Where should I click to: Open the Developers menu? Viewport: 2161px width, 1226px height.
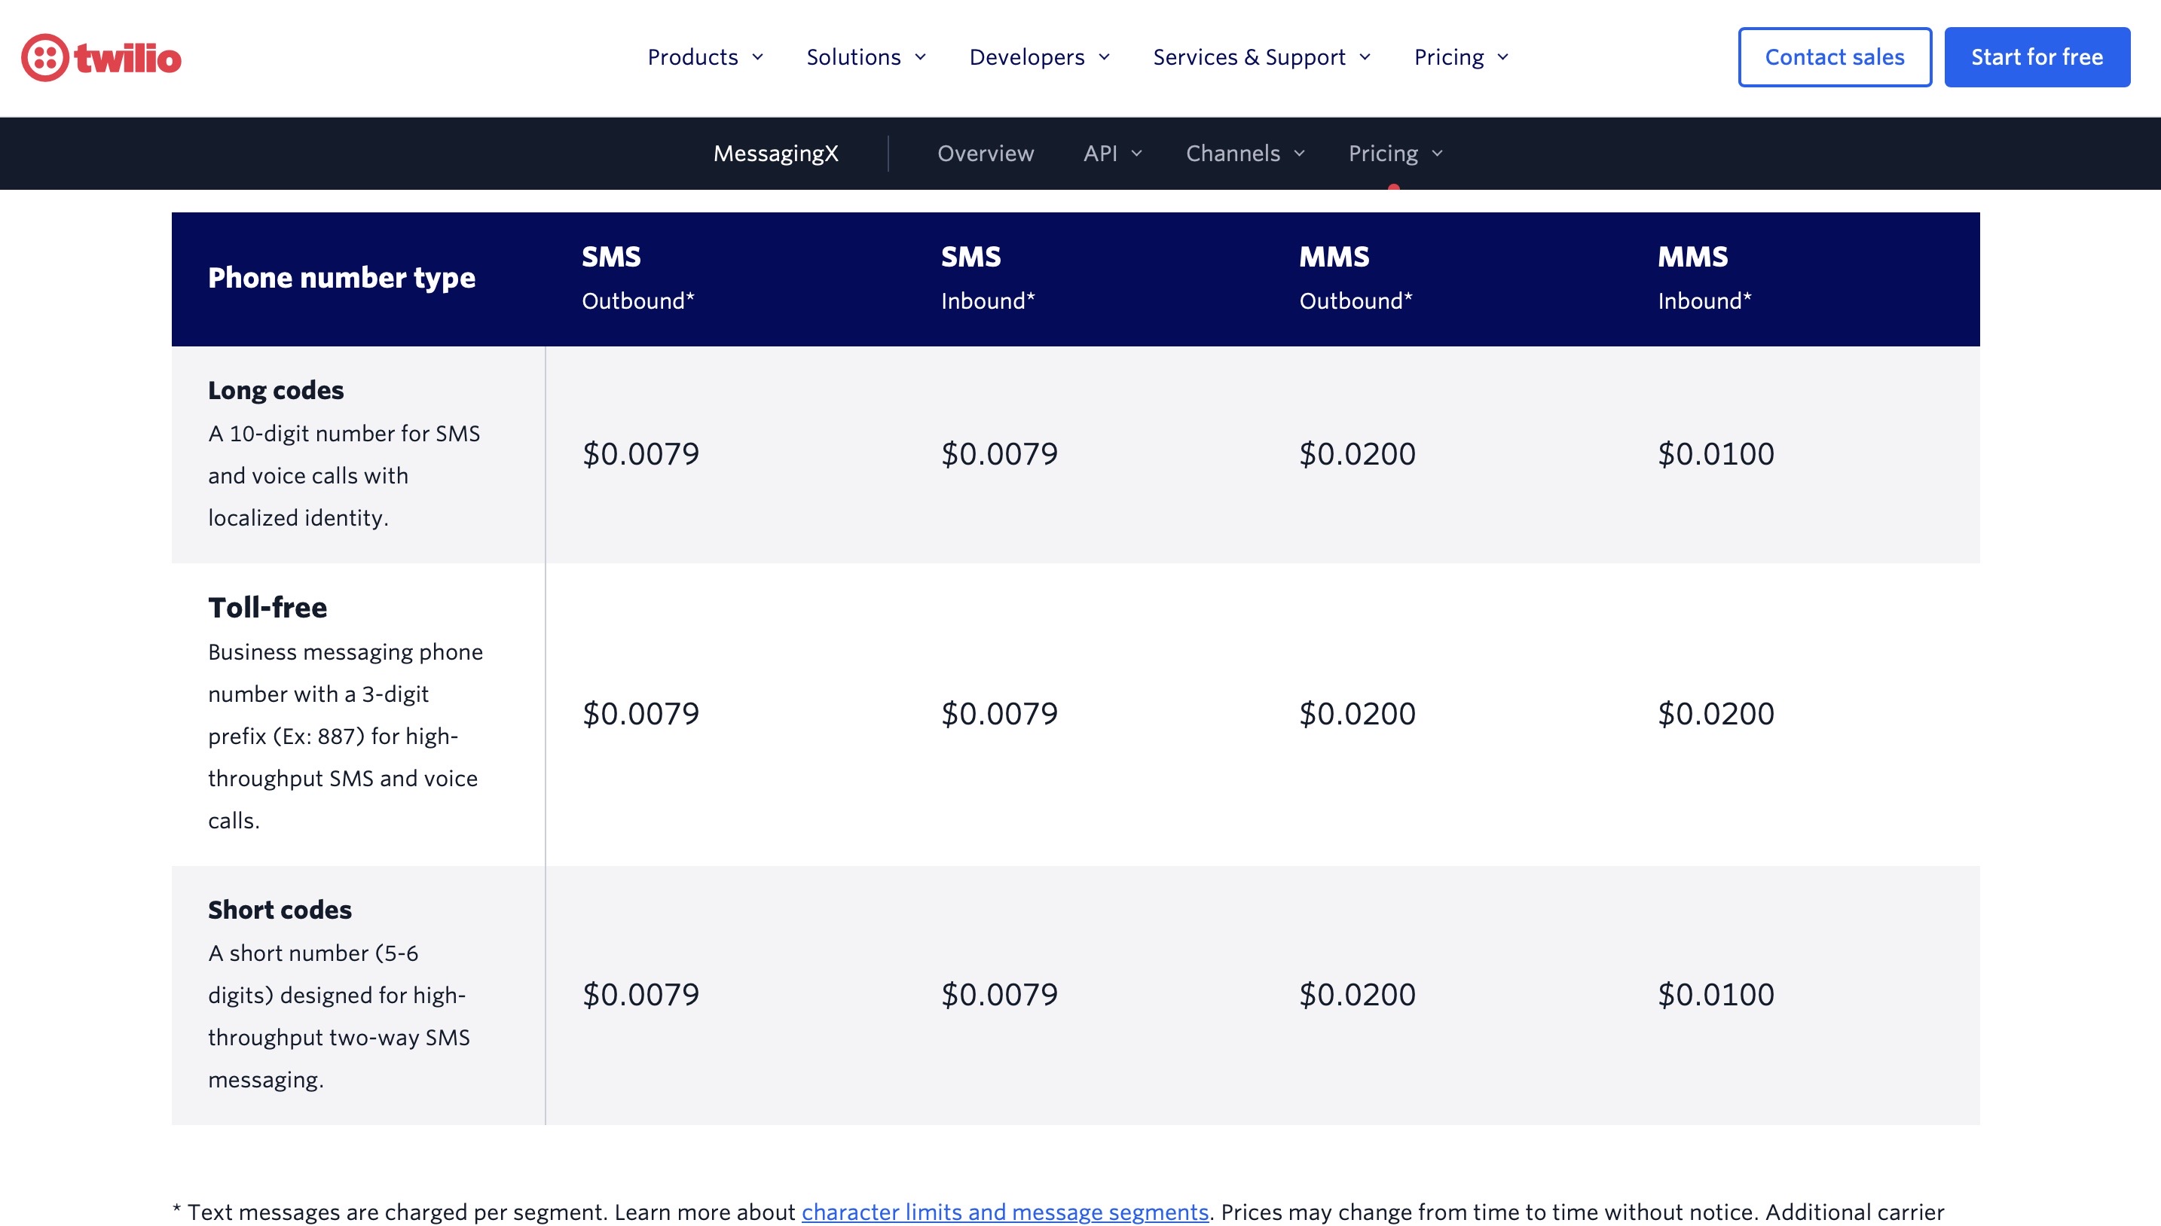(x=1026, y=57)
